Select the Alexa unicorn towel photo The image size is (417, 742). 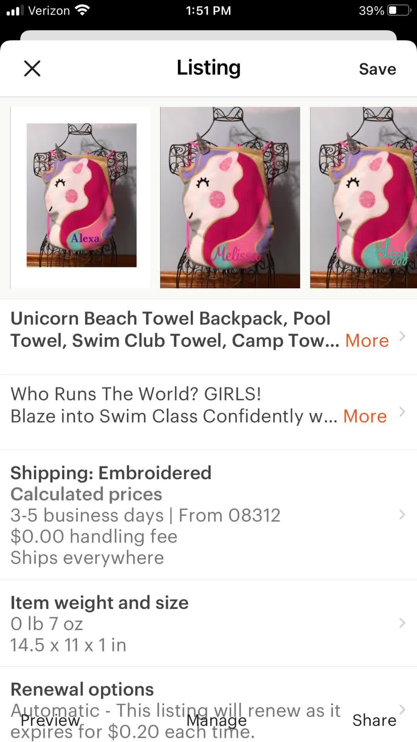[x=80, y=197]
